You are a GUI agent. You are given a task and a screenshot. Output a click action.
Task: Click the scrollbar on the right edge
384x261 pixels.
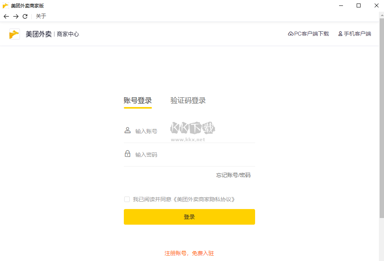(381, 117)
